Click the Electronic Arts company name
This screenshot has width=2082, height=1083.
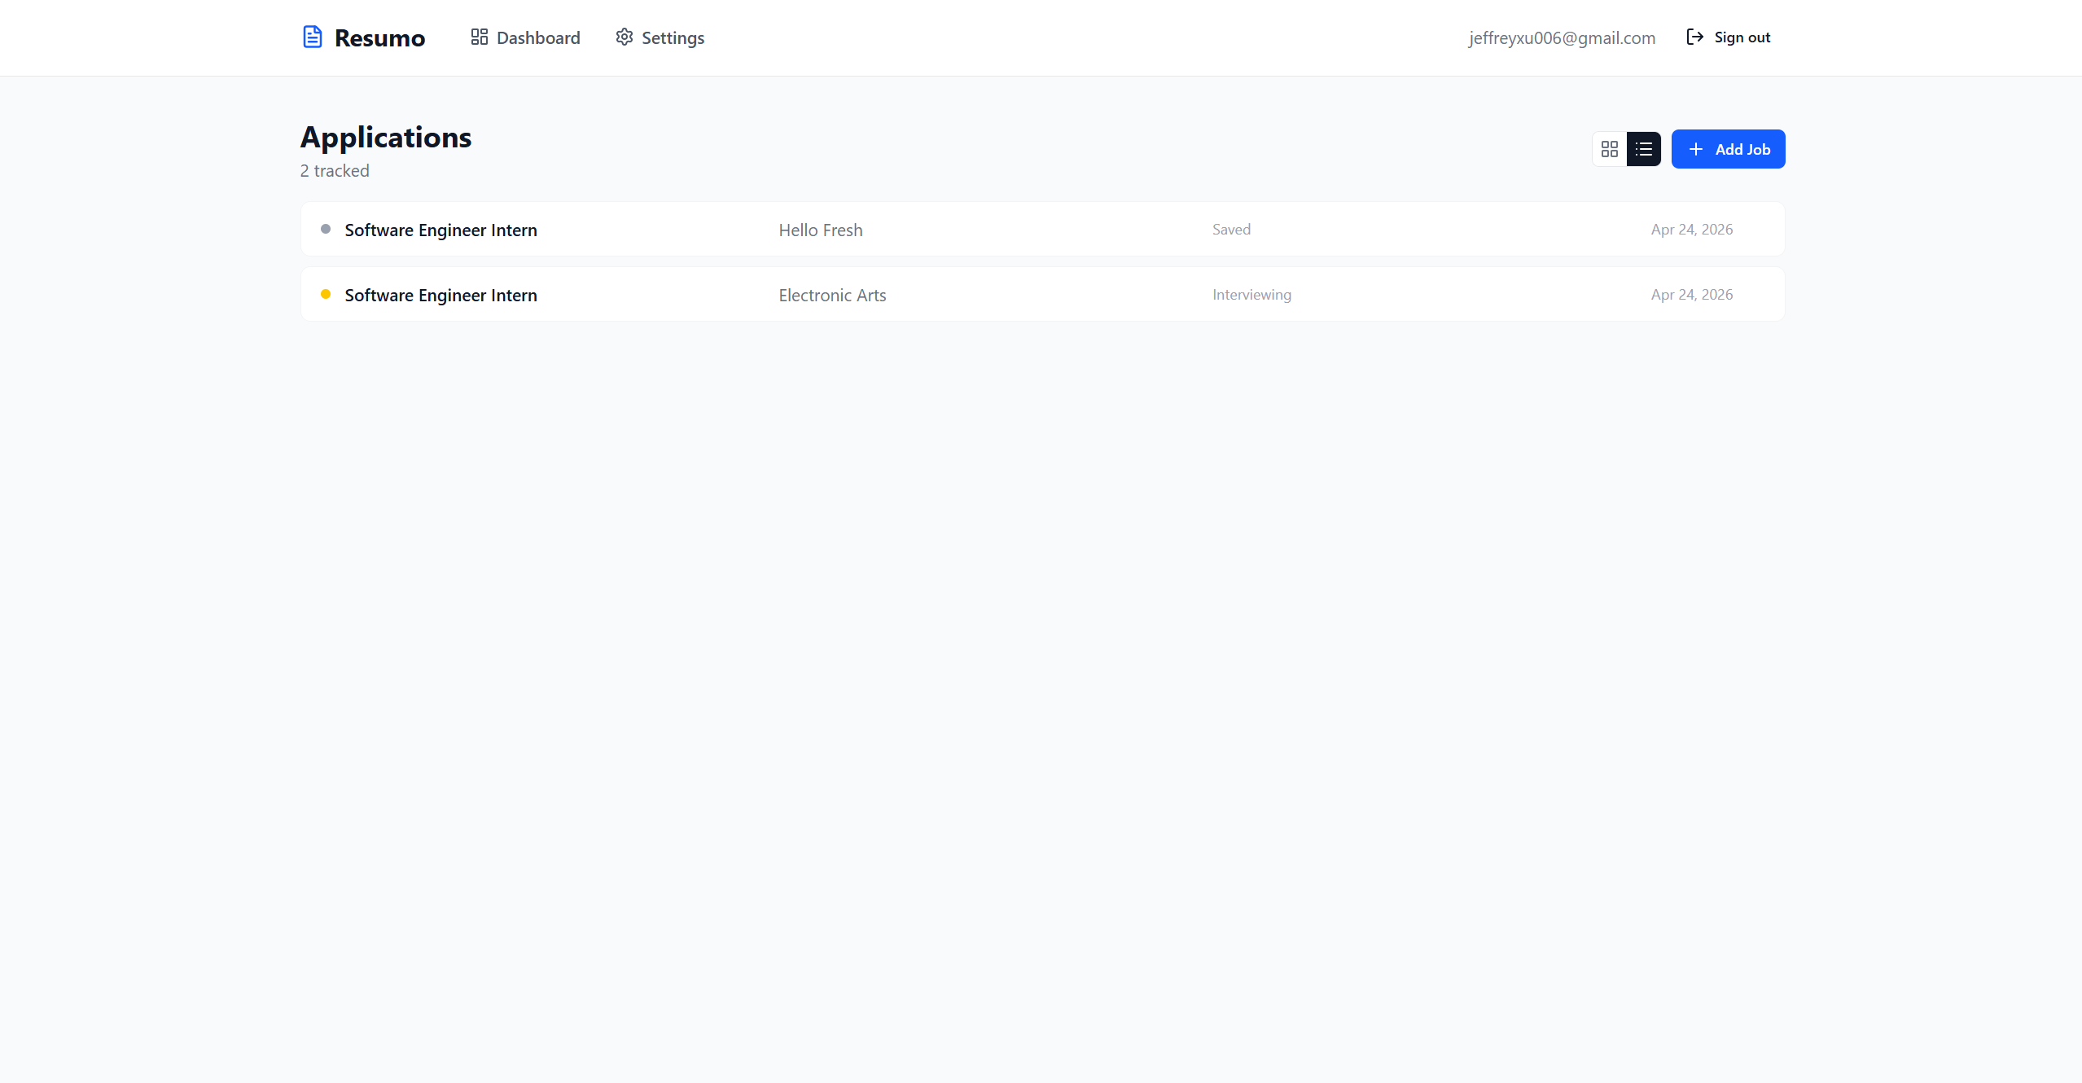(x=832, y=296)
